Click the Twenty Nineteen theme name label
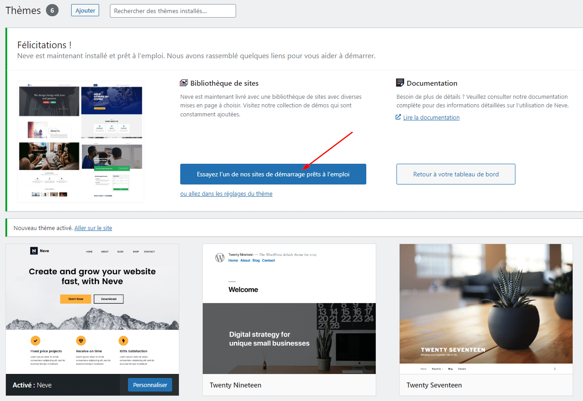 (x=235, y=385)
